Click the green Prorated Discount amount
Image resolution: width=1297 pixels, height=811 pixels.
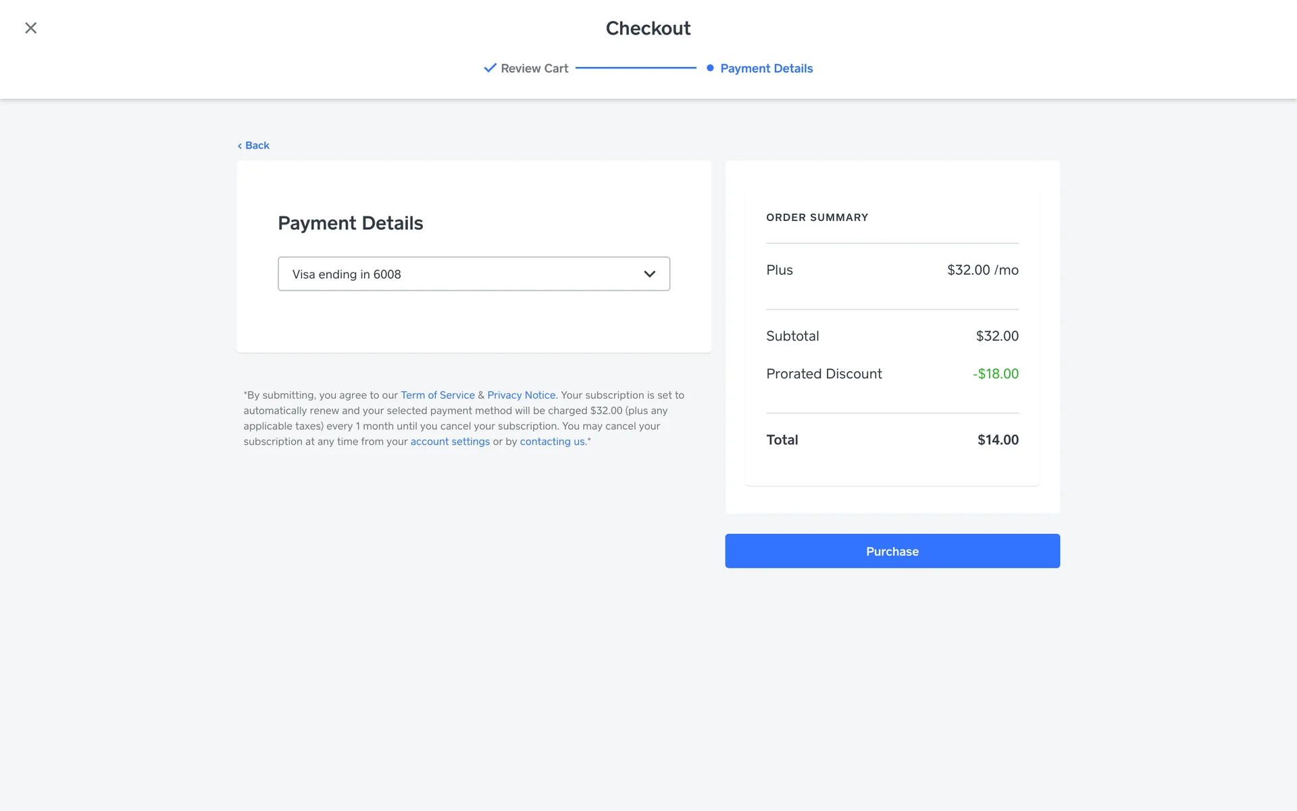[x=995, y=374]
